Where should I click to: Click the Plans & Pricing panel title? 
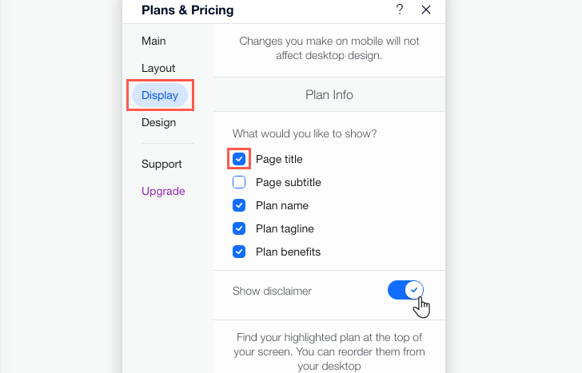[187, 10]
